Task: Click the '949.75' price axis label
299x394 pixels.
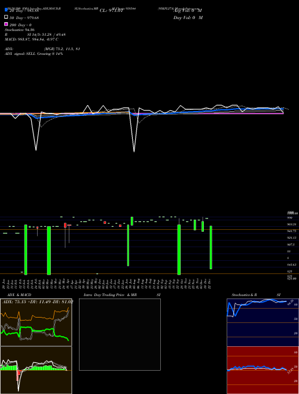Action: tap(291, 231)
